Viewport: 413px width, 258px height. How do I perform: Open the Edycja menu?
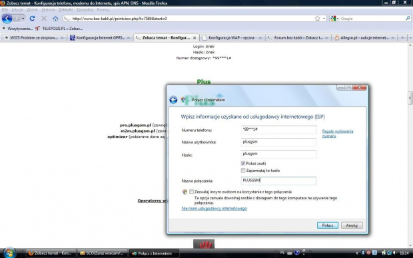click(x=17, y=10)
